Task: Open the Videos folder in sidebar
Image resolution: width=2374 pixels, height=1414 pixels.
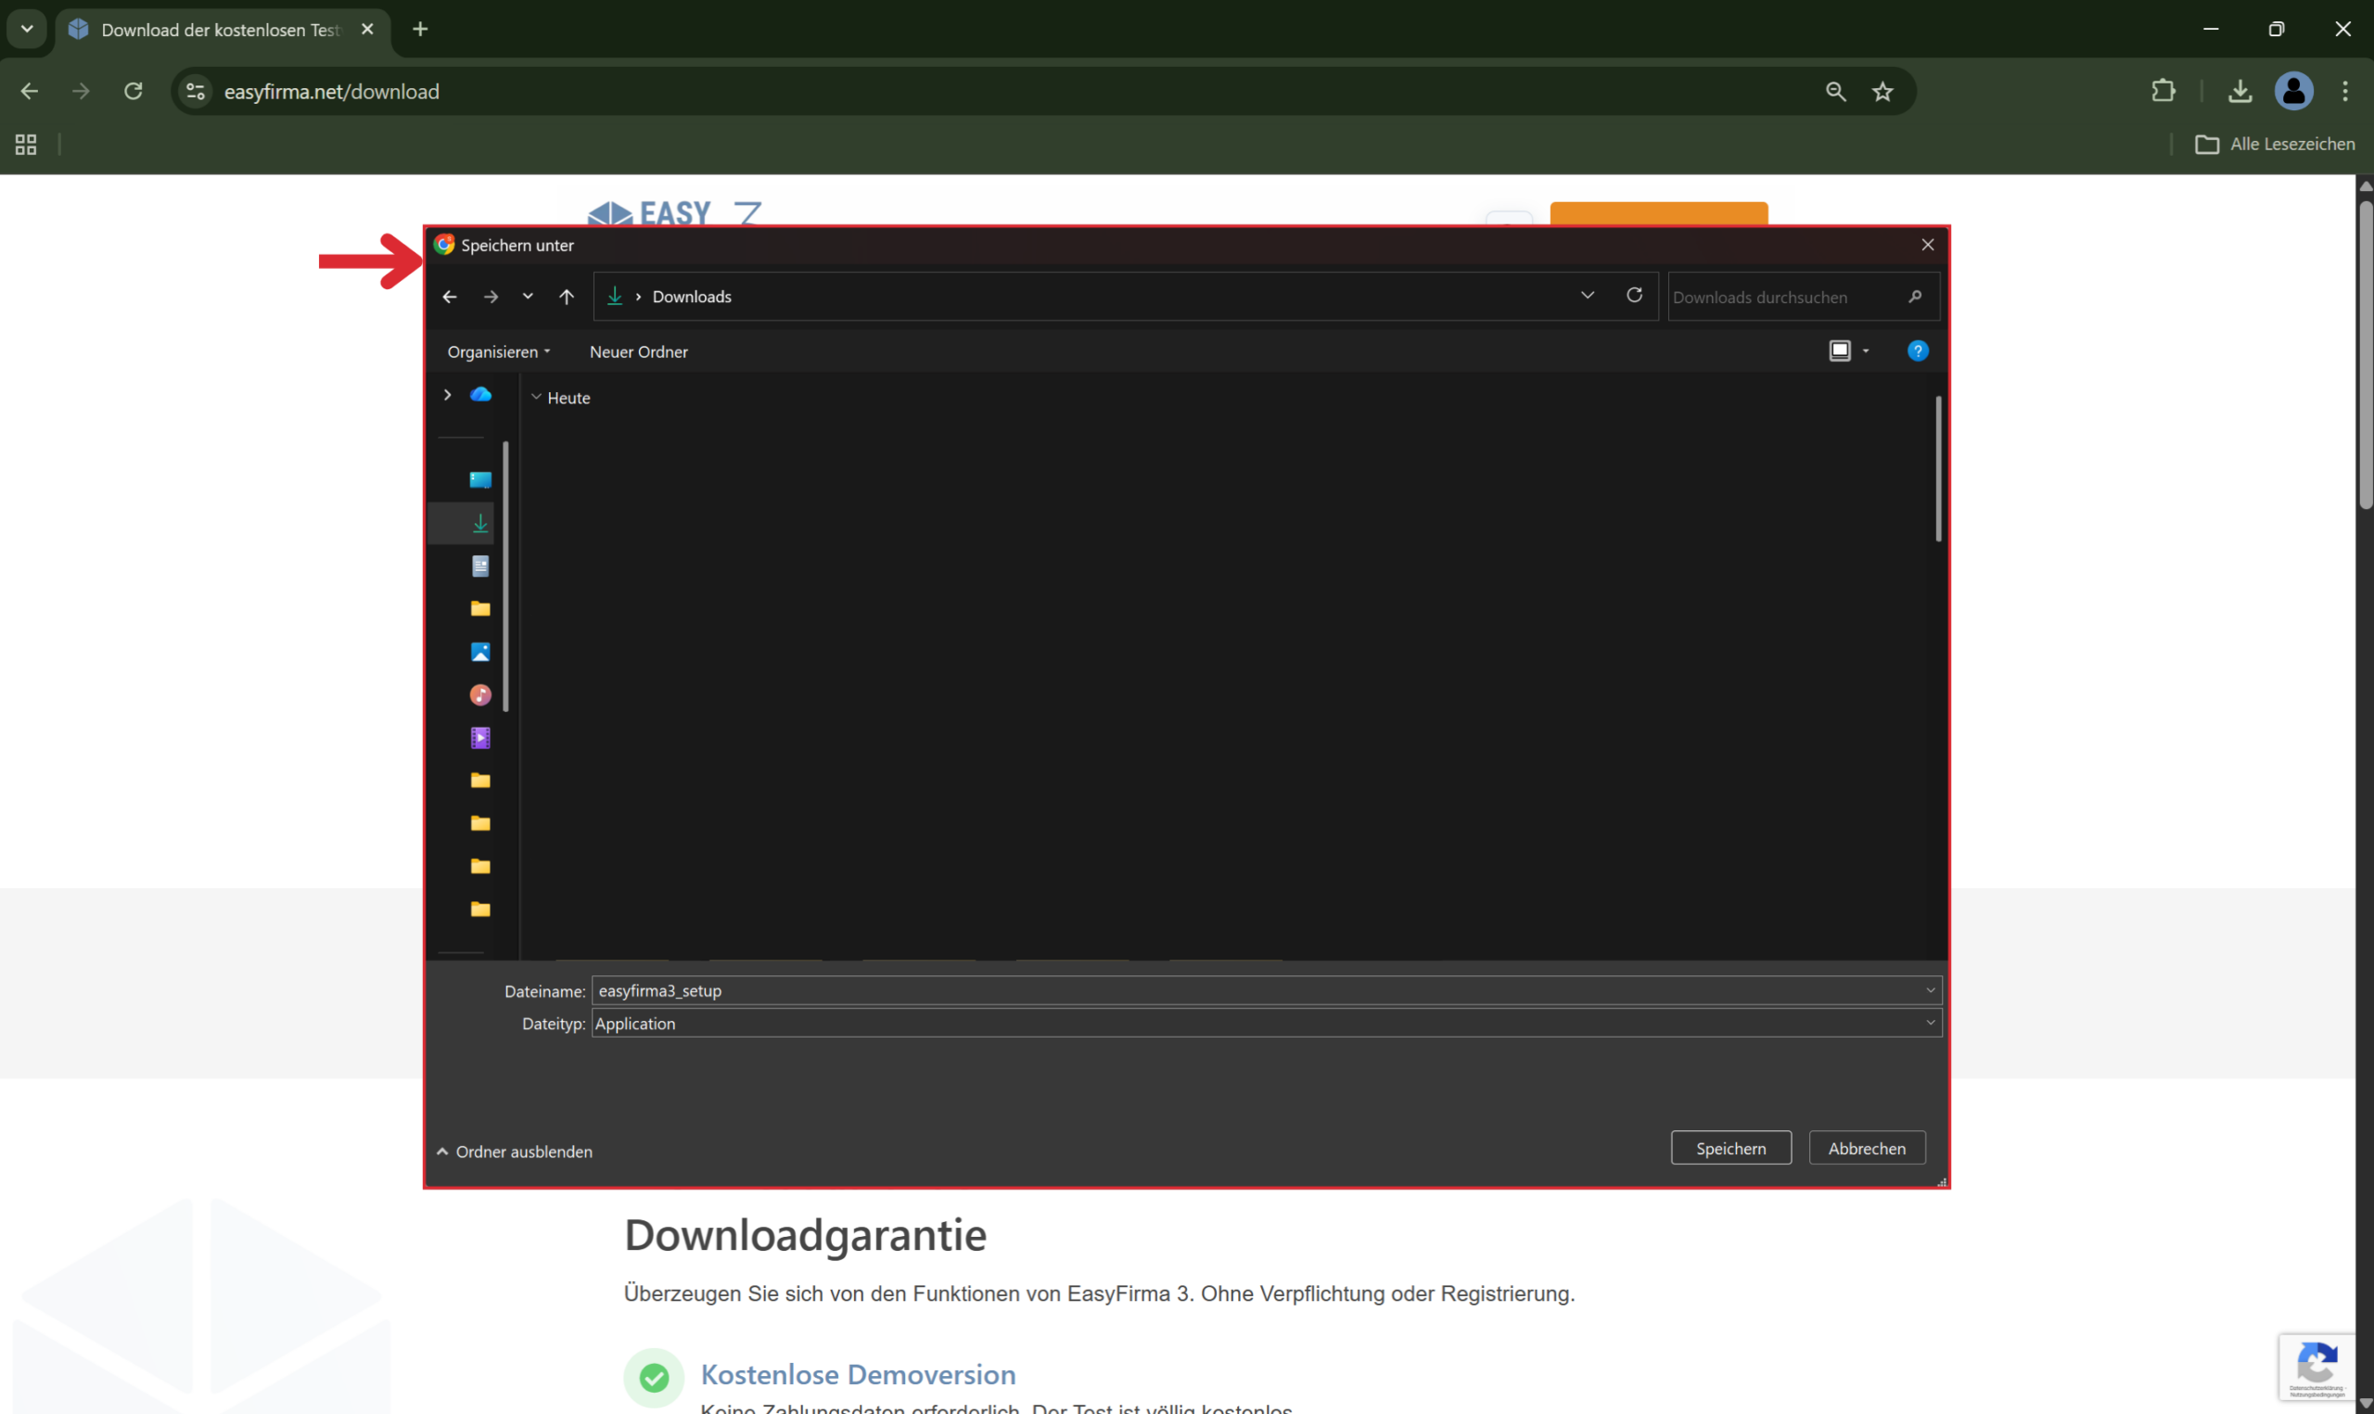Action: coord(480,738)
